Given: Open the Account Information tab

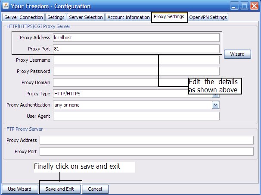Looking at the screenshot, I should click(128, 17).
